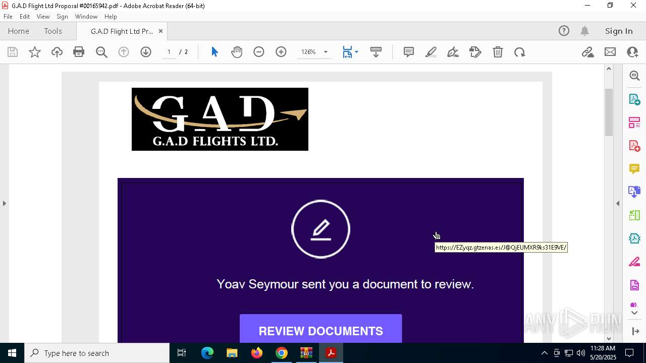Viewport: 646px width, 363px height.
Task: Activate the Hand pan tool
Action: click(237, 52)
